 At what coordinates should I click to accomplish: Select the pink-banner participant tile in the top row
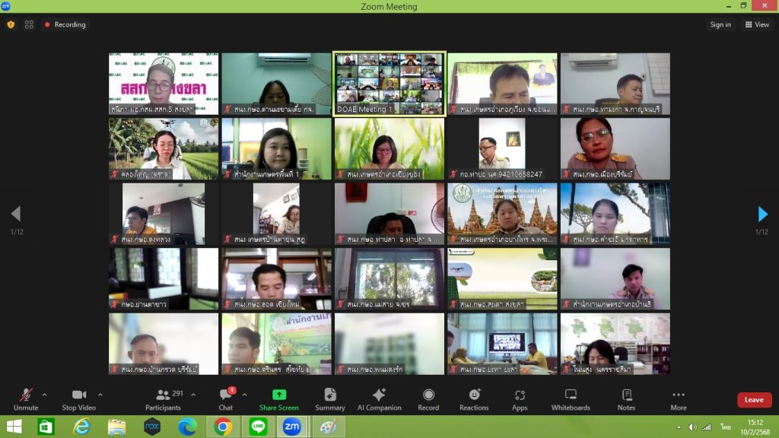coord(164,84)
